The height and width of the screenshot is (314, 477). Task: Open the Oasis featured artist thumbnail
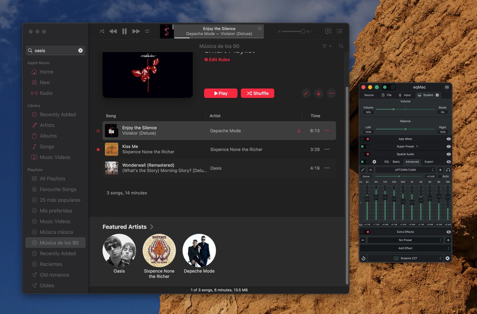point(119,250)
